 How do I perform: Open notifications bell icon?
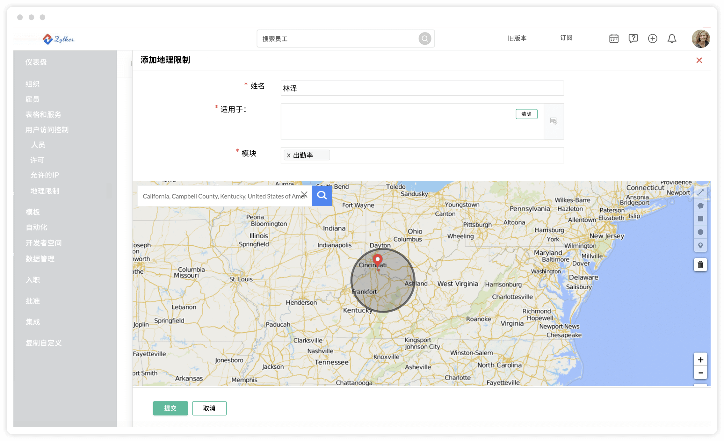point(672,39)
